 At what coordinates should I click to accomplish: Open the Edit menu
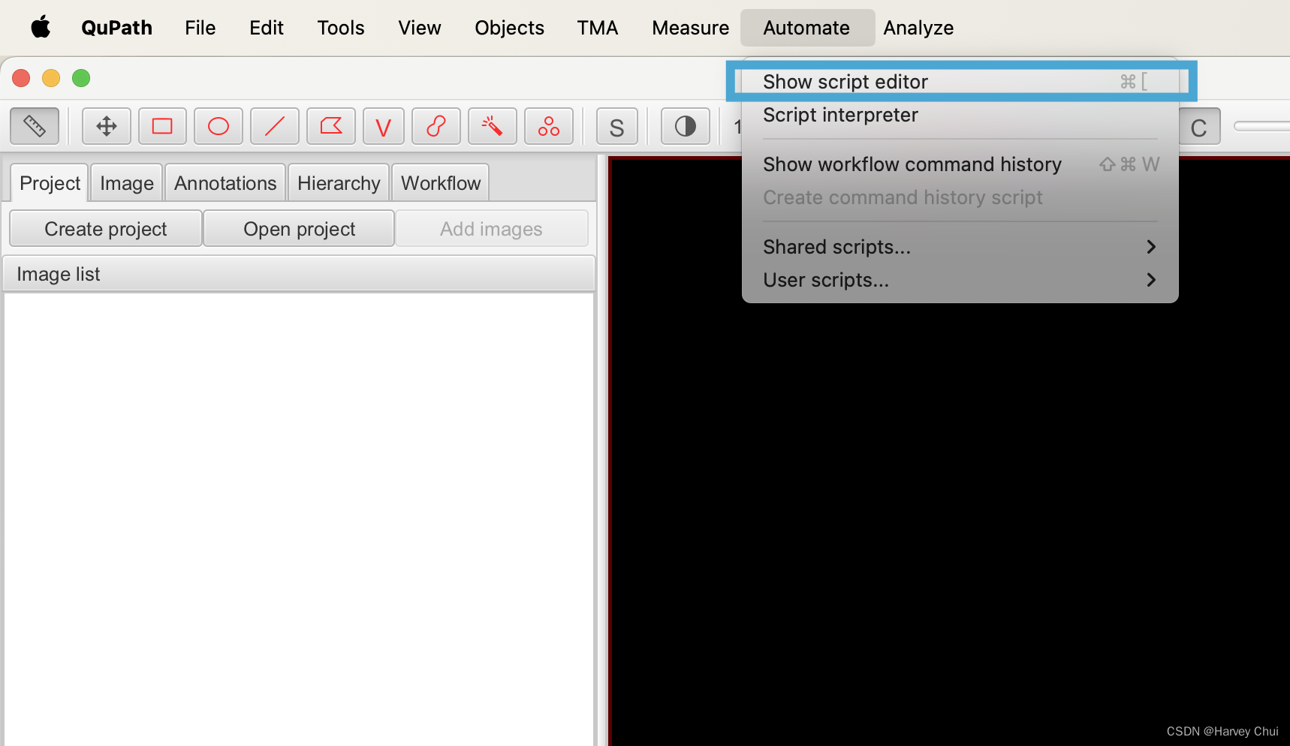click(267, 28)
